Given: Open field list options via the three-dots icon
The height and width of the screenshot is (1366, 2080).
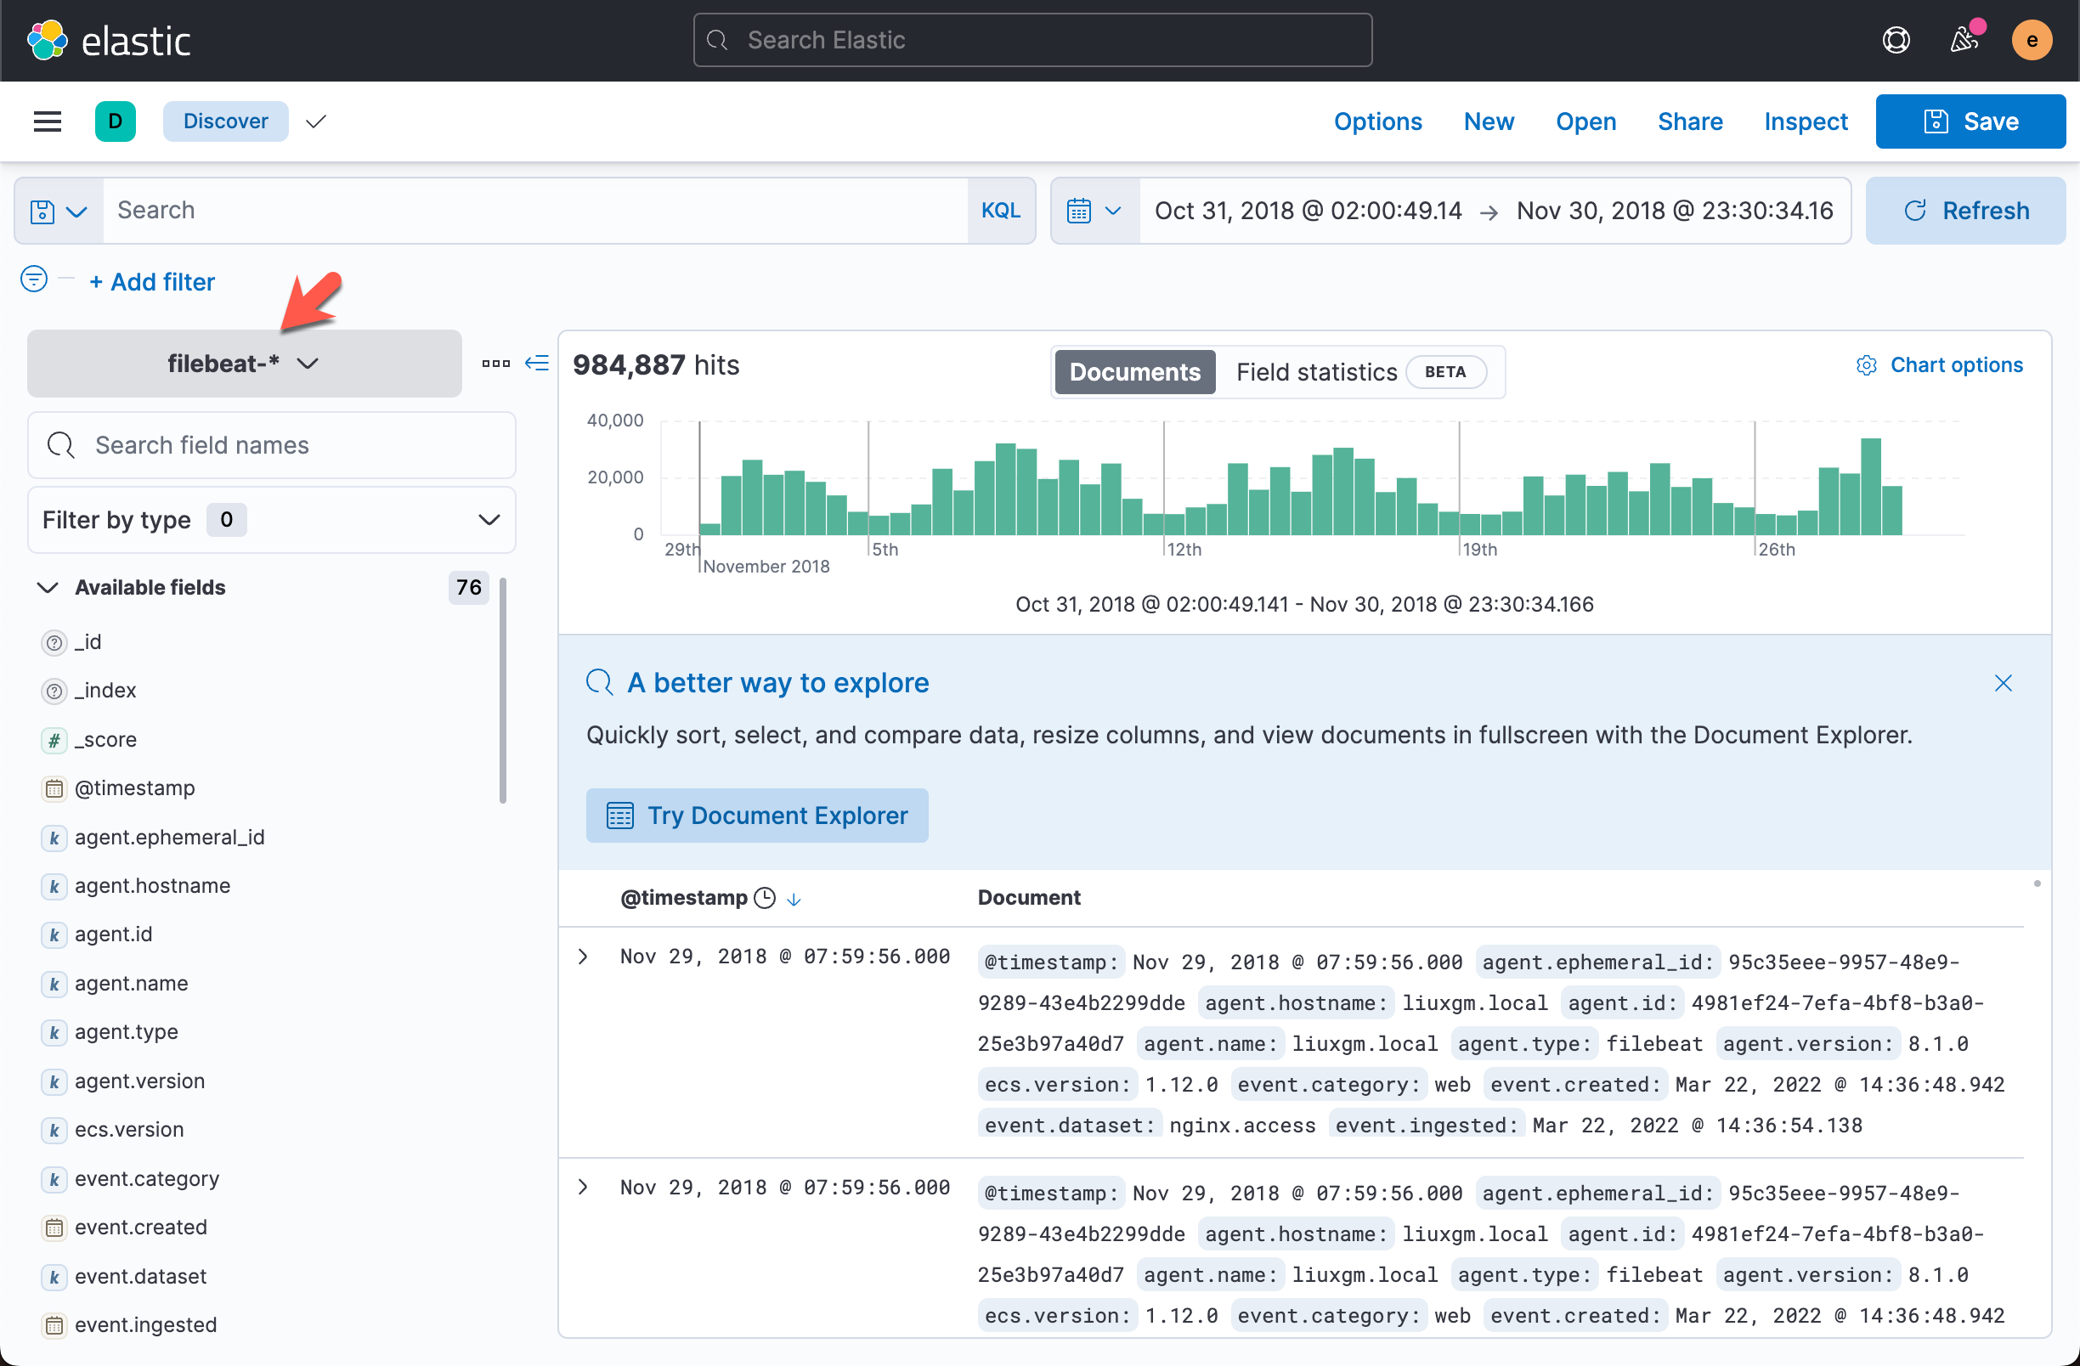Looking at the screenshot, I should [x=495, y=363].
